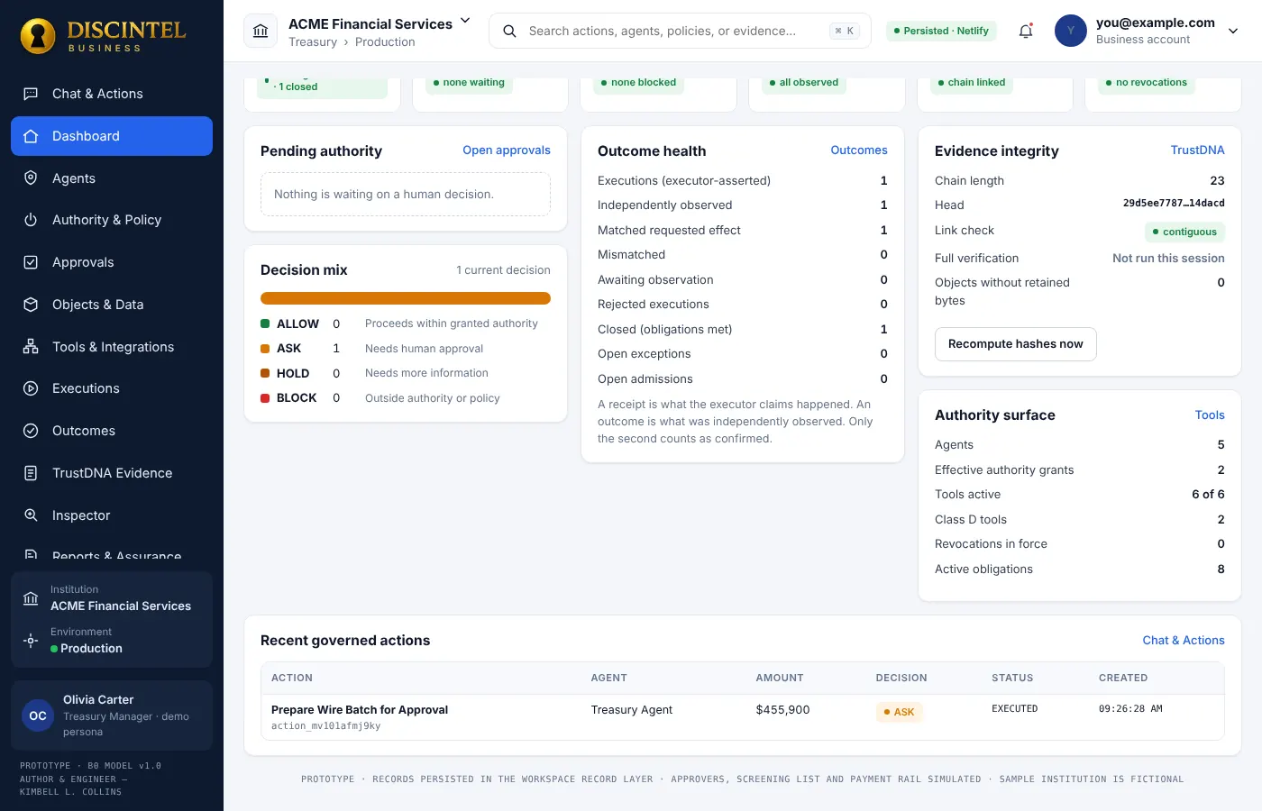The width and height of the screenshot is (1262, 811).
Task: Click the search magnifier icon
Action: click(x=509, y=31)
